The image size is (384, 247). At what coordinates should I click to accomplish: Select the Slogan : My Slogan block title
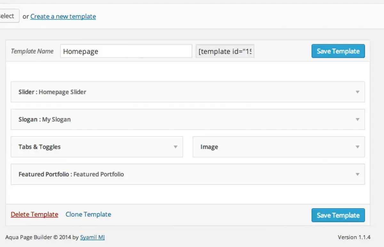click(x=44, y=119)
